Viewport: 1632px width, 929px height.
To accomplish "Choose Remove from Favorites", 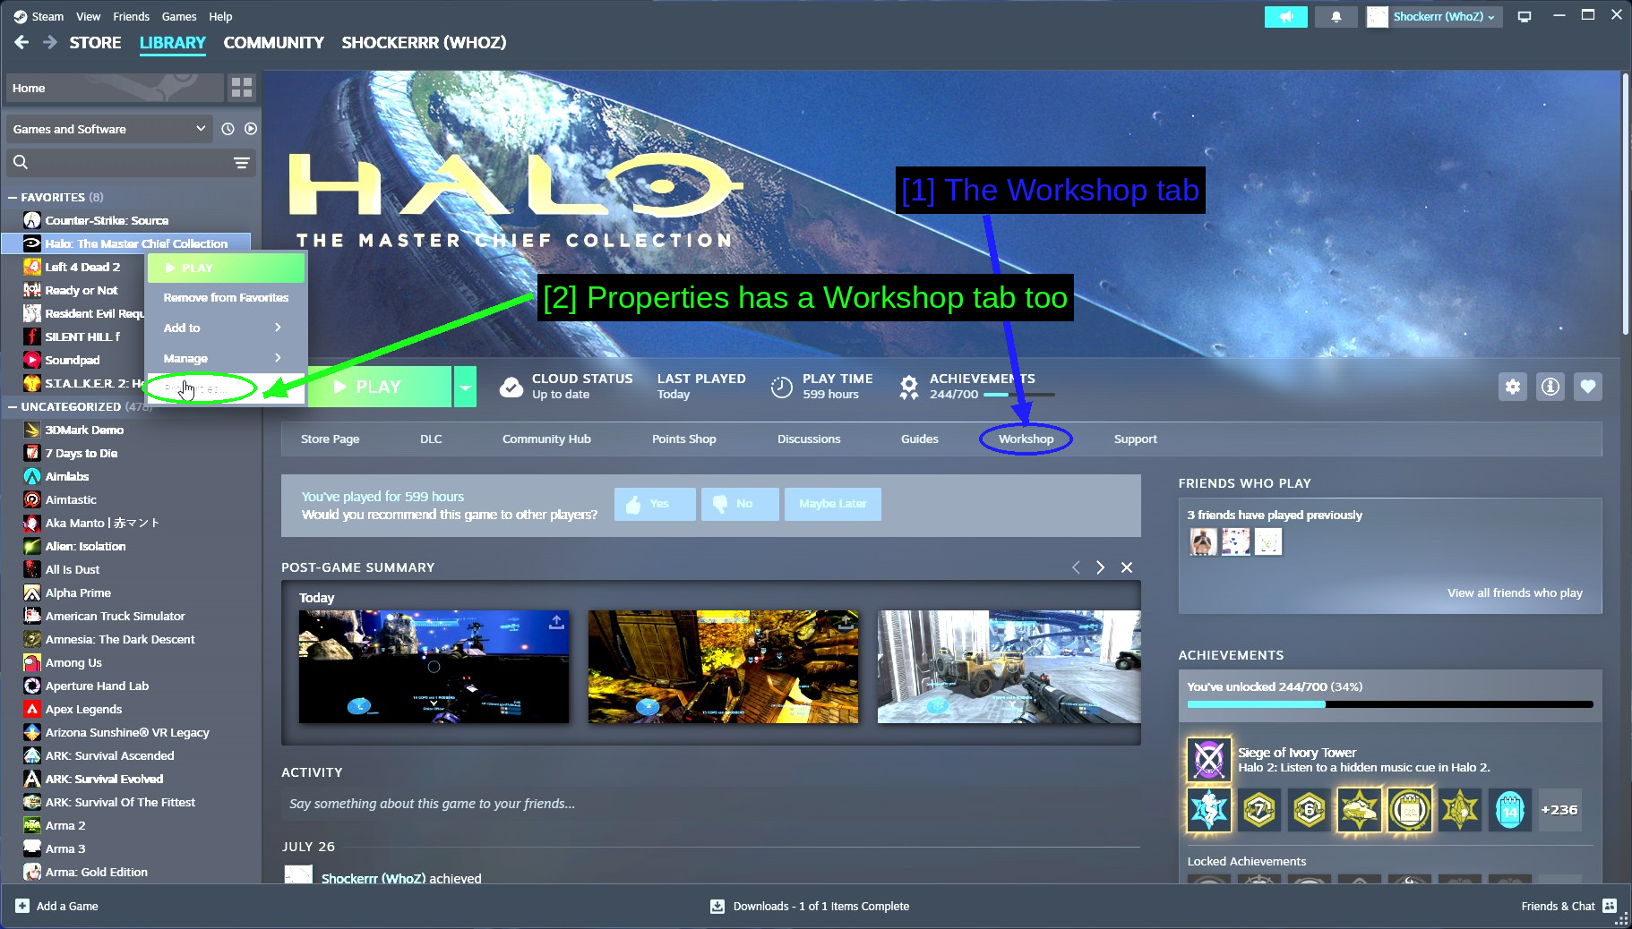I will 227,297.
